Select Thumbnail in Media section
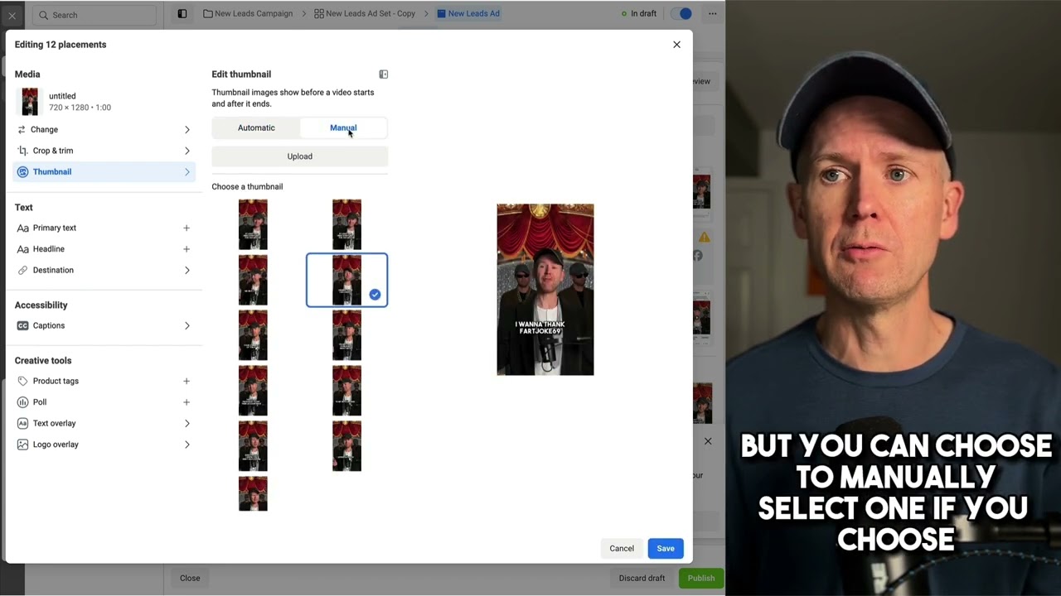The width and height of the screenshot is (1061, 596). pos(104,171)
